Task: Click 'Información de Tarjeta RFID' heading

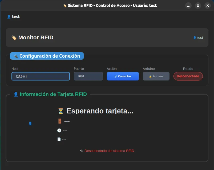Action: [x=53, y=94]
